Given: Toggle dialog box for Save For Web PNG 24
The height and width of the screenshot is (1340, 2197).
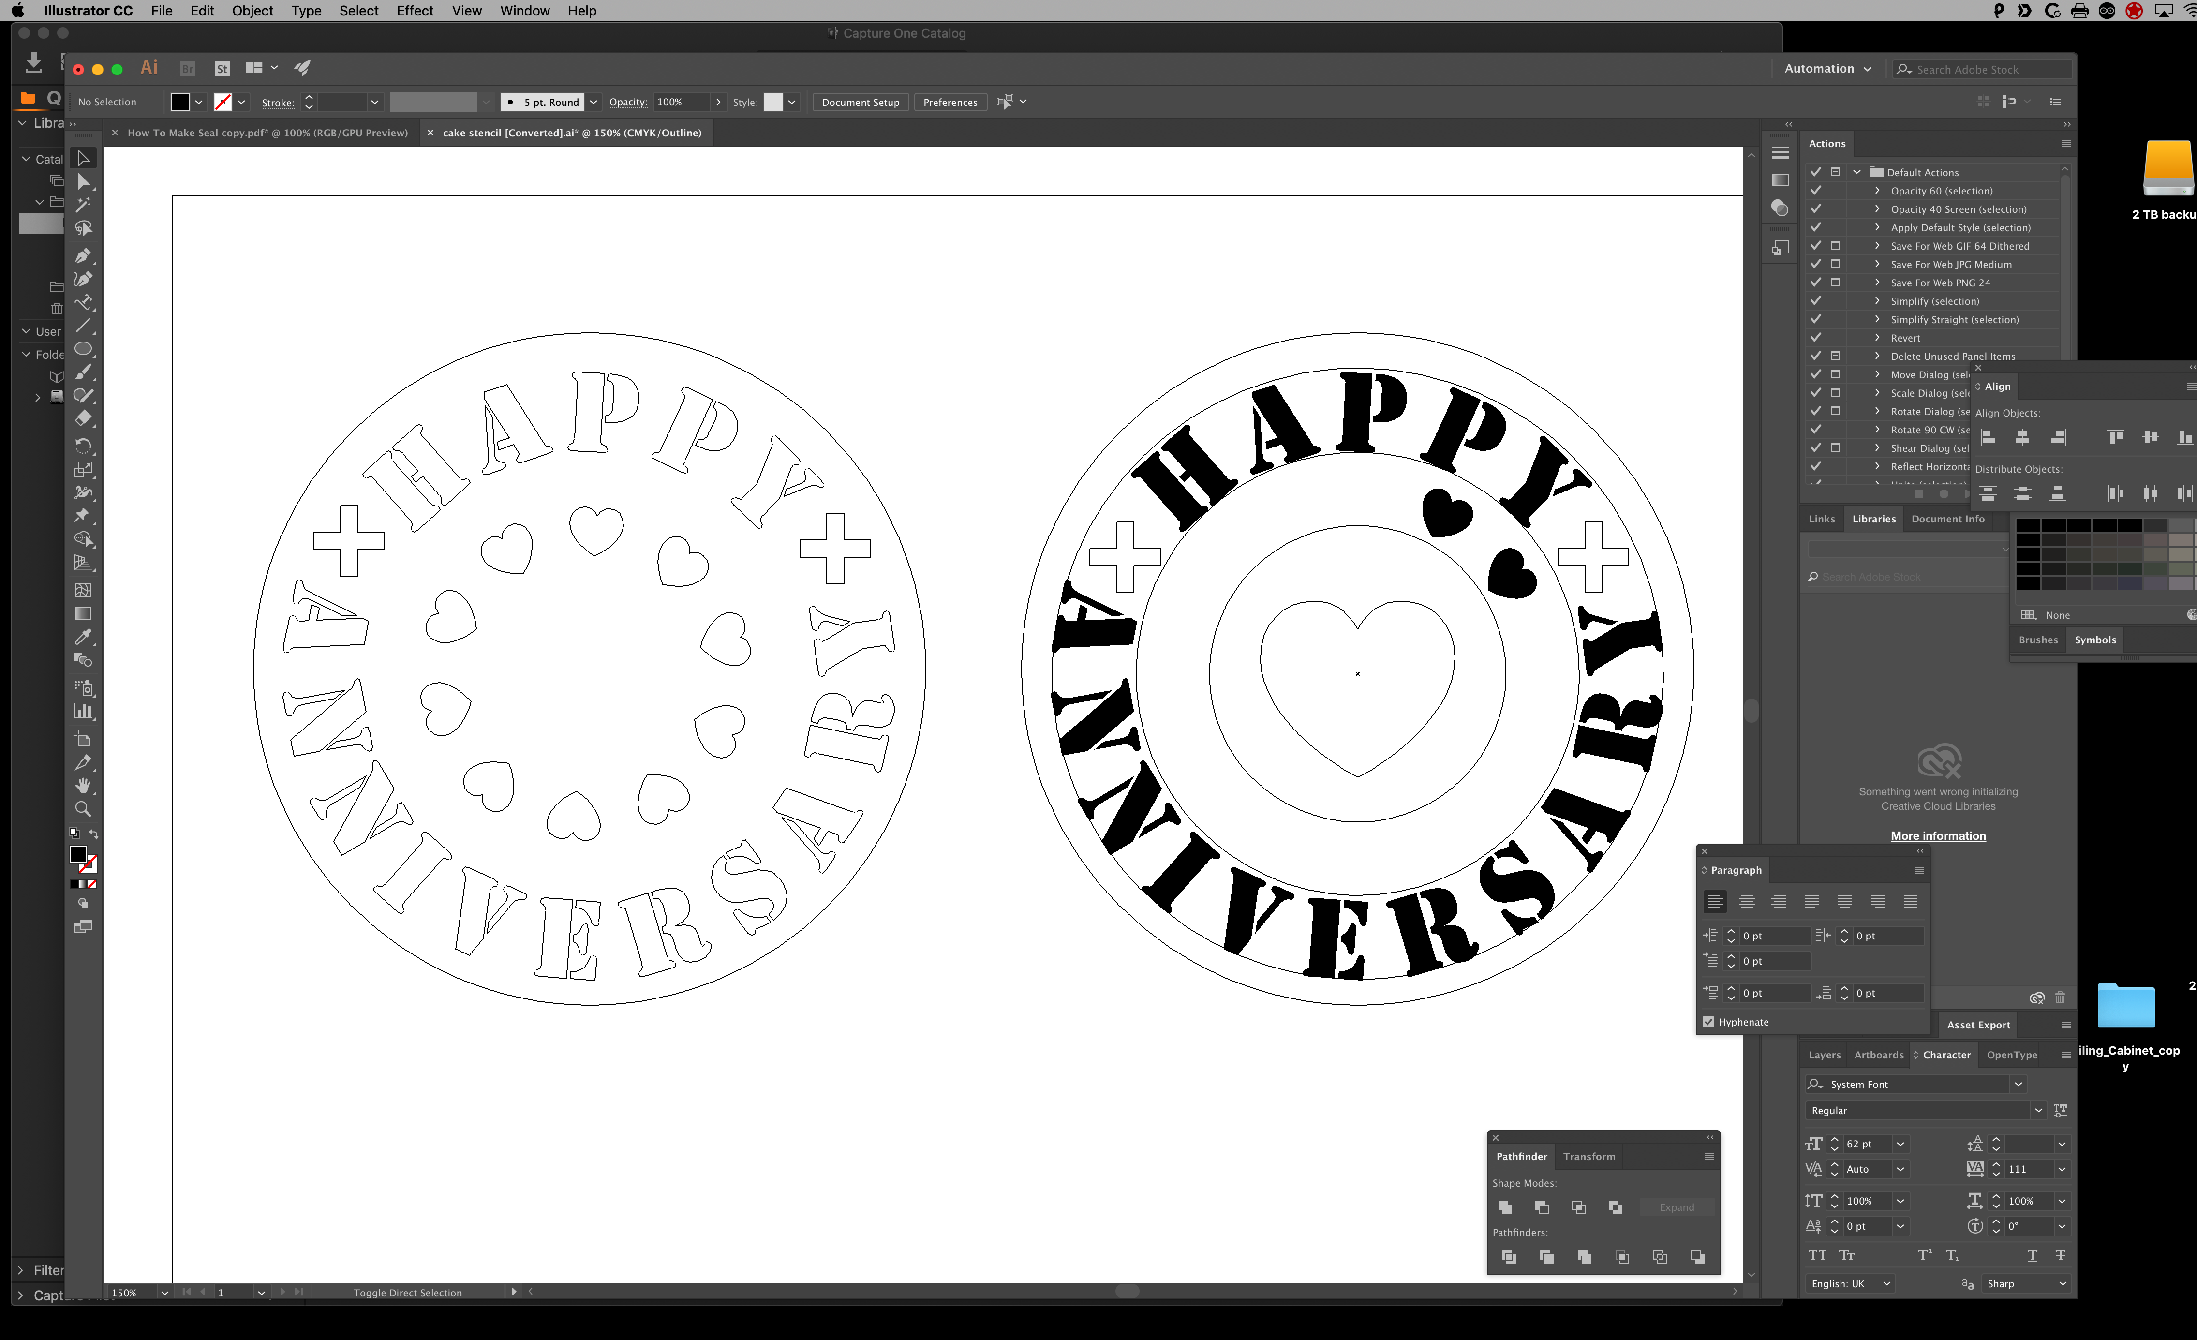Looking at the screenshot, I should (x=1836, y=283).
